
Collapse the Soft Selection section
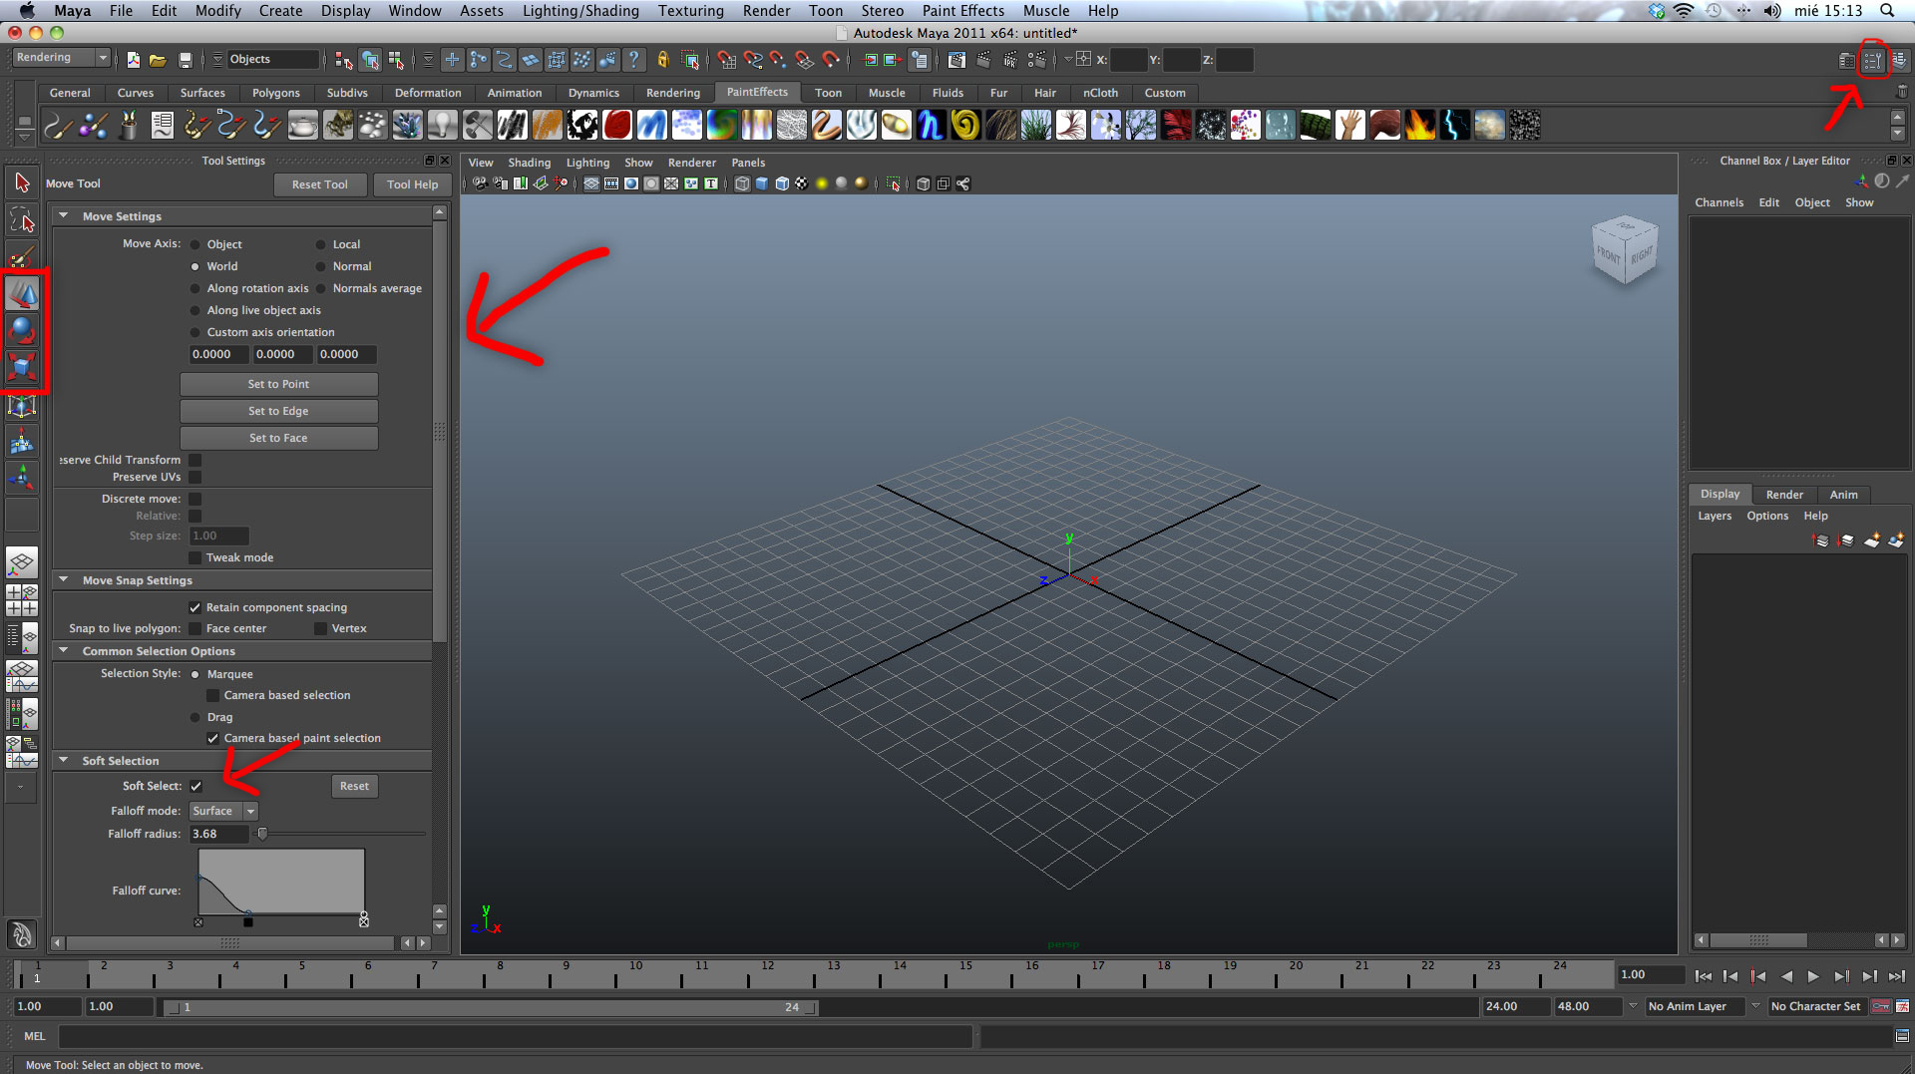(64, 760)
